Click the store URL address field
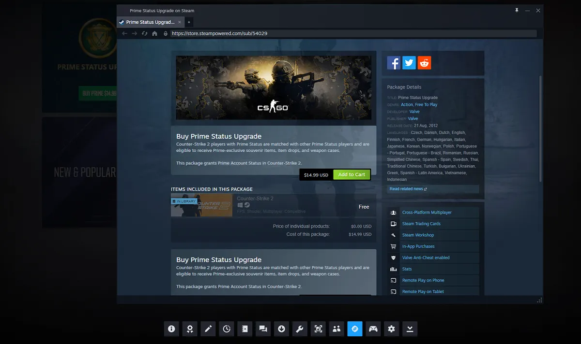Screen dimensions: 581x344 tap(353, 34)
